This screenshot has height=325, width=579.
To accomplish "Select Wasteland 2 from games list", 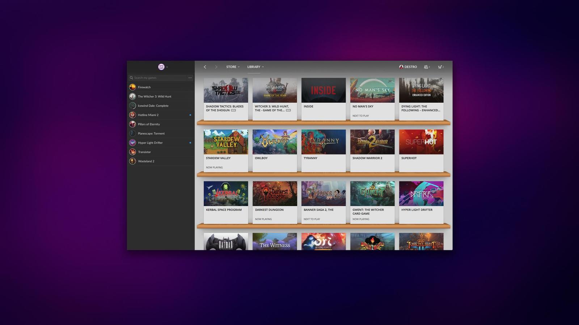I will point(146,161).
